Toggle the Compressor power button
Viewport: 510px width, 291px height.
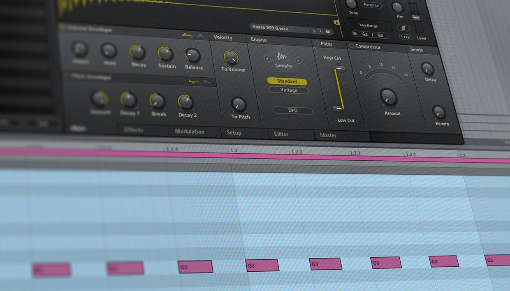point(352,46)
